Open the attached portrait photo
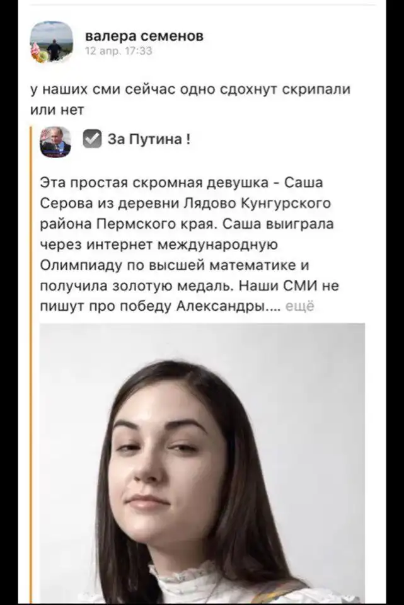 tap(202, 463)
